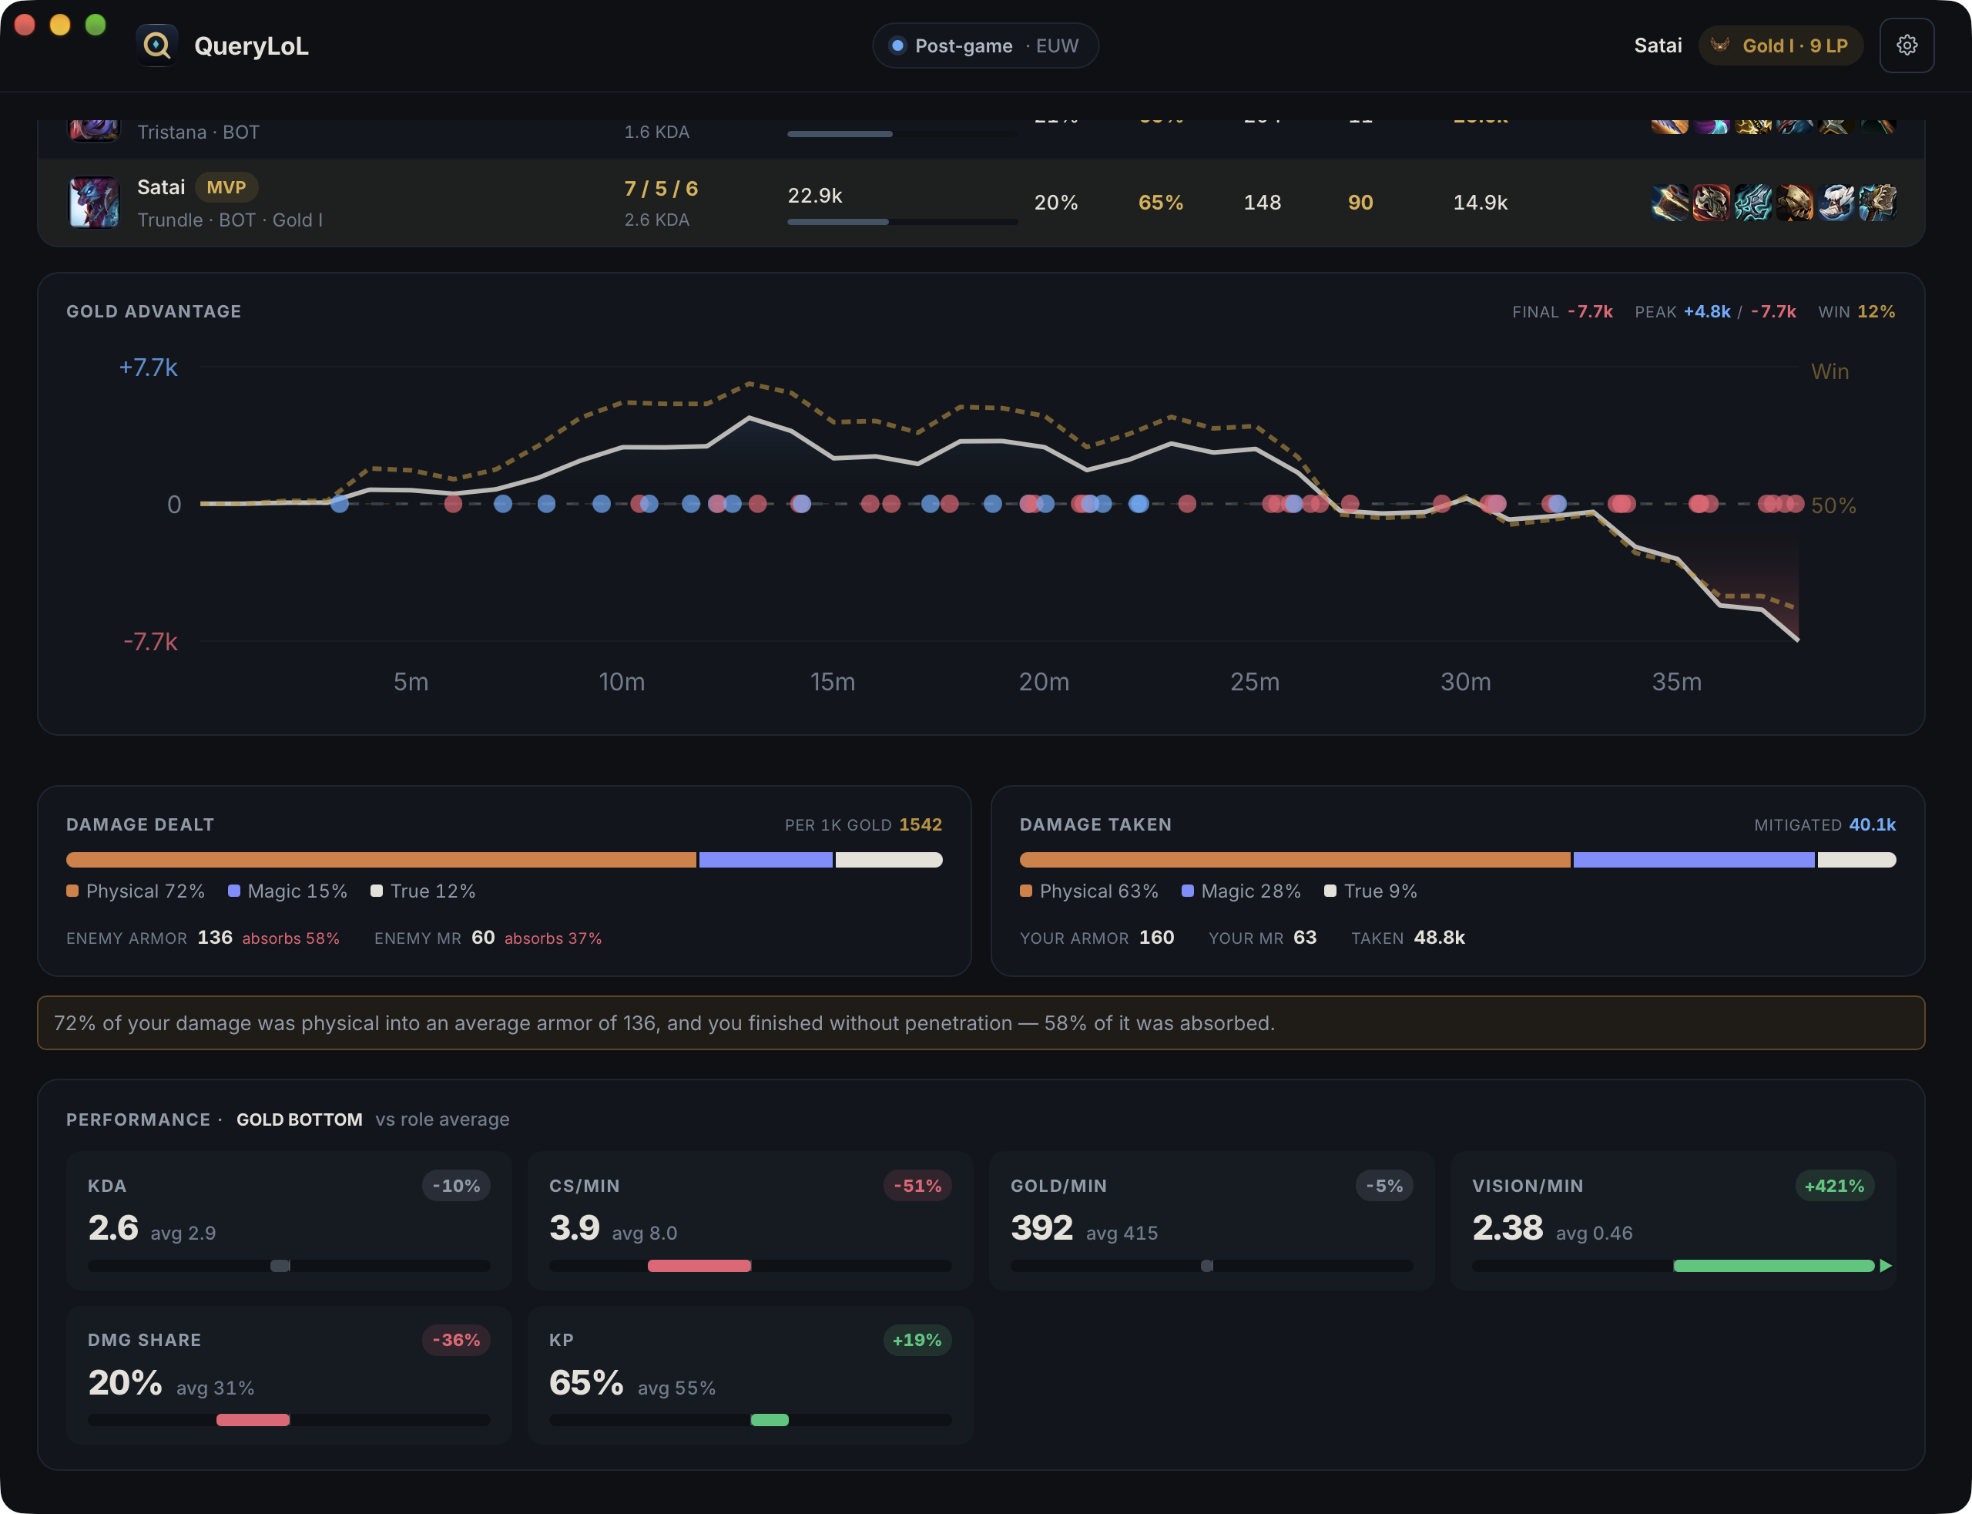The width and height of the screenshot is (1972, 1514).
Task: Click the Gold I · 9 LP rank badge
Action: pos(1780,45)
